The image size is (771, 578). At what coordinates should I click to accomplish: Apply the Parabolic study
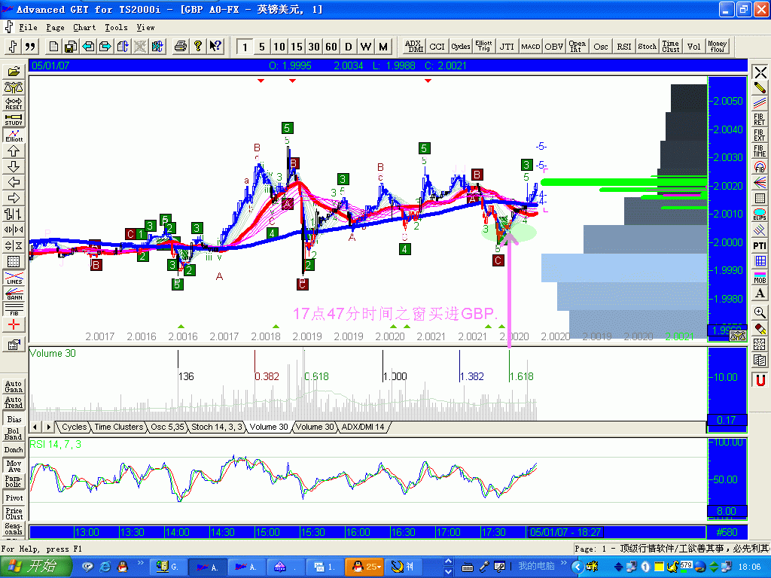tap(14, 482)
